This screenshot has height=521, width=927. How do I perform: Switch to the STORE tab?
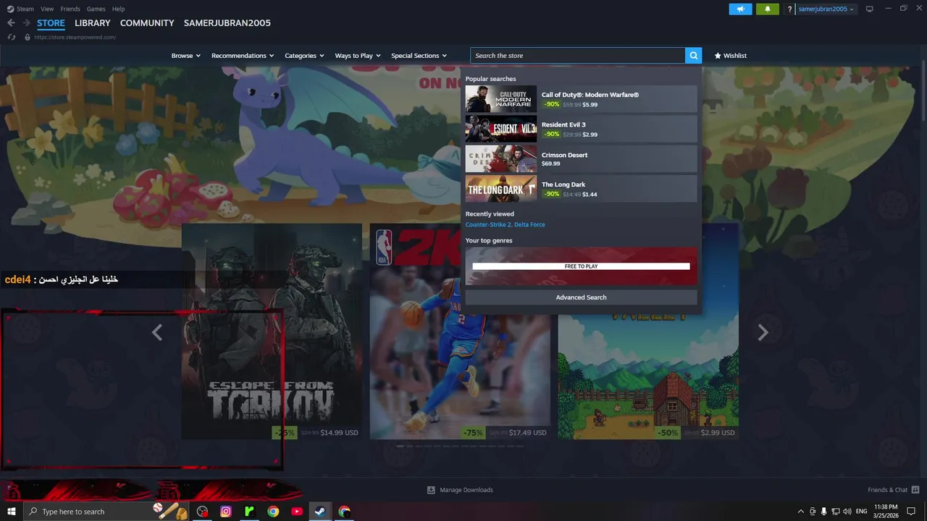coord(51,23)
